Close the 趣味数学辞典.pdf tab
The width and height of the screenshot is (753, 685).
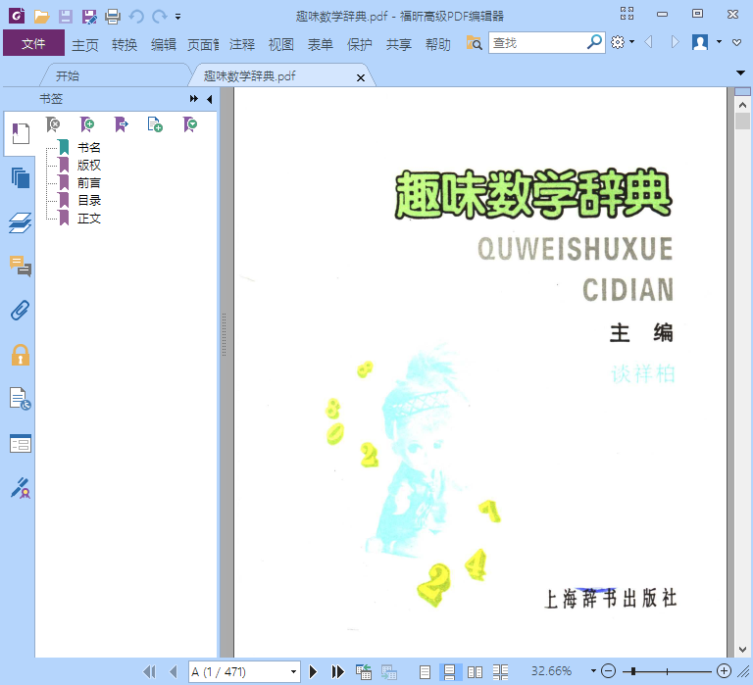tap(361, 77)
